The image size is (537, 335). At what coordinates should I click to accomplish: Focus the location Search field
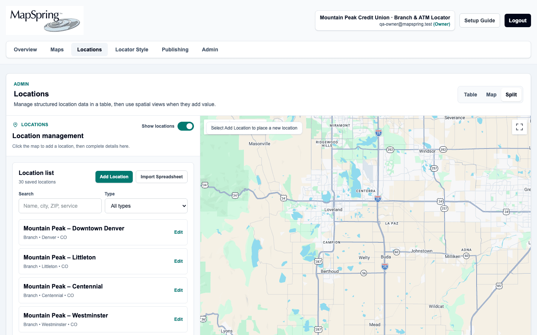click(x=60, y=206)
